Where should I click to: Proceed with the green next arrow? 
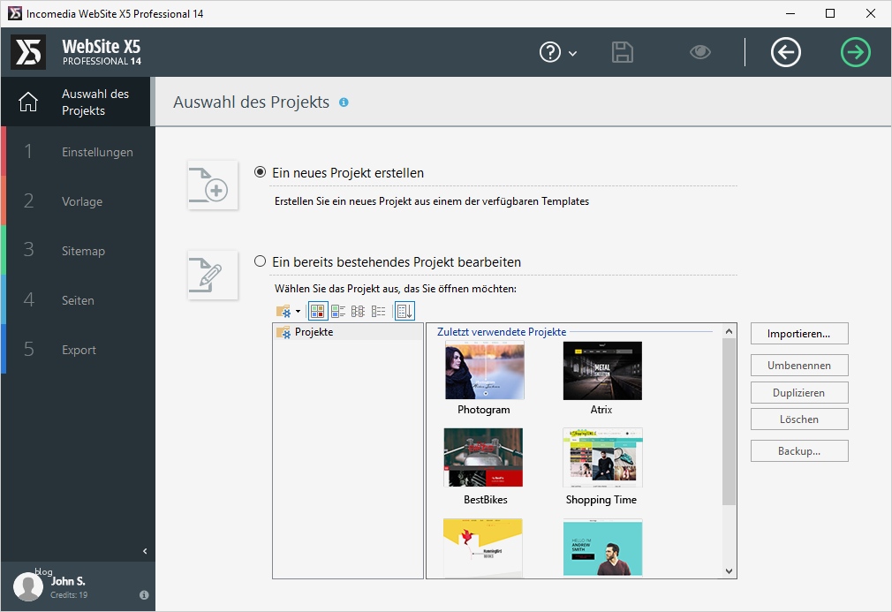point(856,52)
